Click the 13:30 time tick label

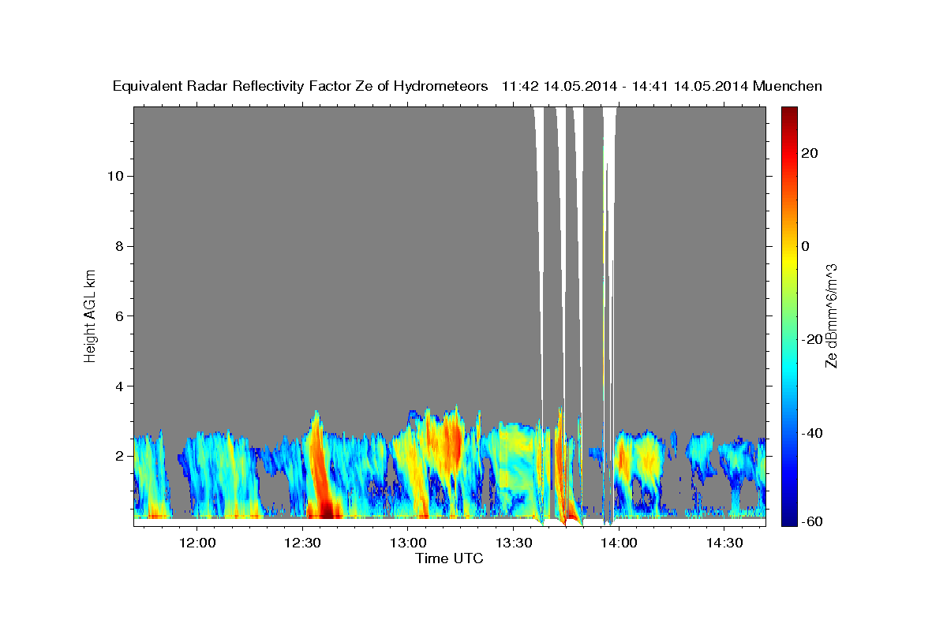(513, 543)
